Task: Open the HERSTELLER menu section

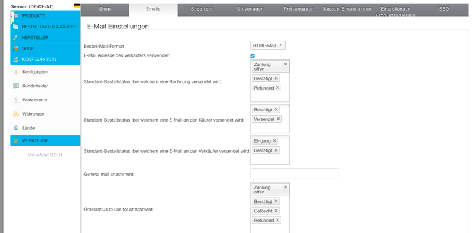Action: [46, 38]
